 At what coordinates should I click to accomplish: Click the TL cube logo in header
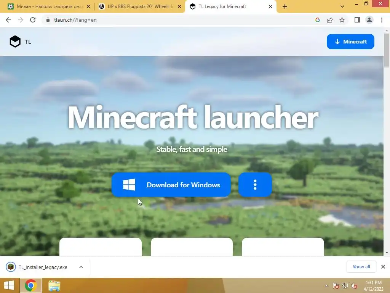coord(15,42)
